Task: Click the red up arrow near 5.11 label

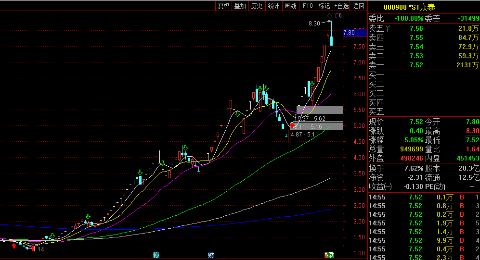Action: coord(291,126)
